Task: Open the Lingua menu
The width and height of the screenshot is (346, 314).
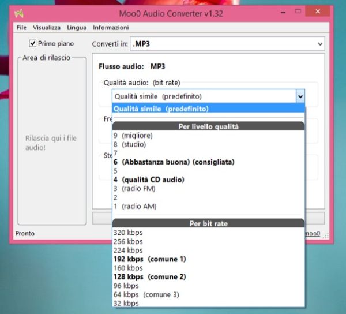Action: (77, 28)
